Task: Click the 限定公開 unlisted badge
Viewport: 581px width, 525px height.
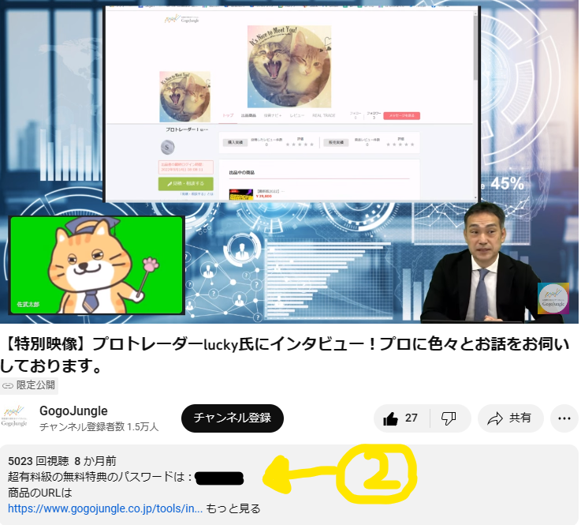Action: click(x=29, y=385)
